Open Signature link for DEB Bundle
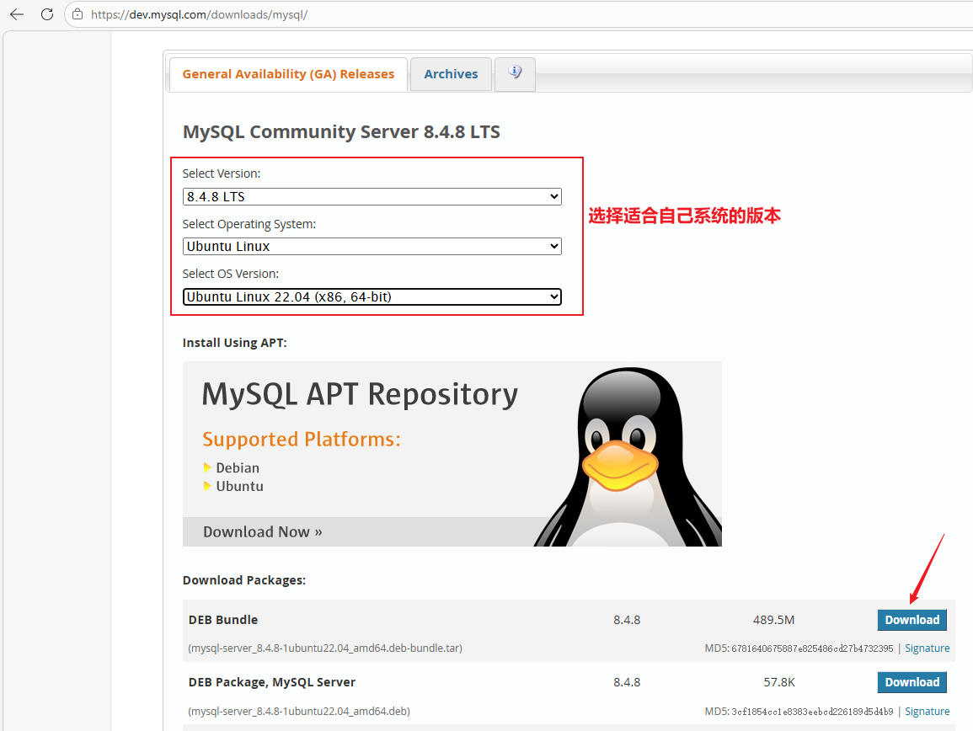 coord(927,648)
